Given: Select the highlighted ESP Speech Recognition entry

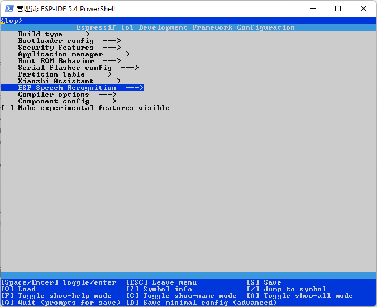Looking at the screenshot, I should tap(72, 88).
